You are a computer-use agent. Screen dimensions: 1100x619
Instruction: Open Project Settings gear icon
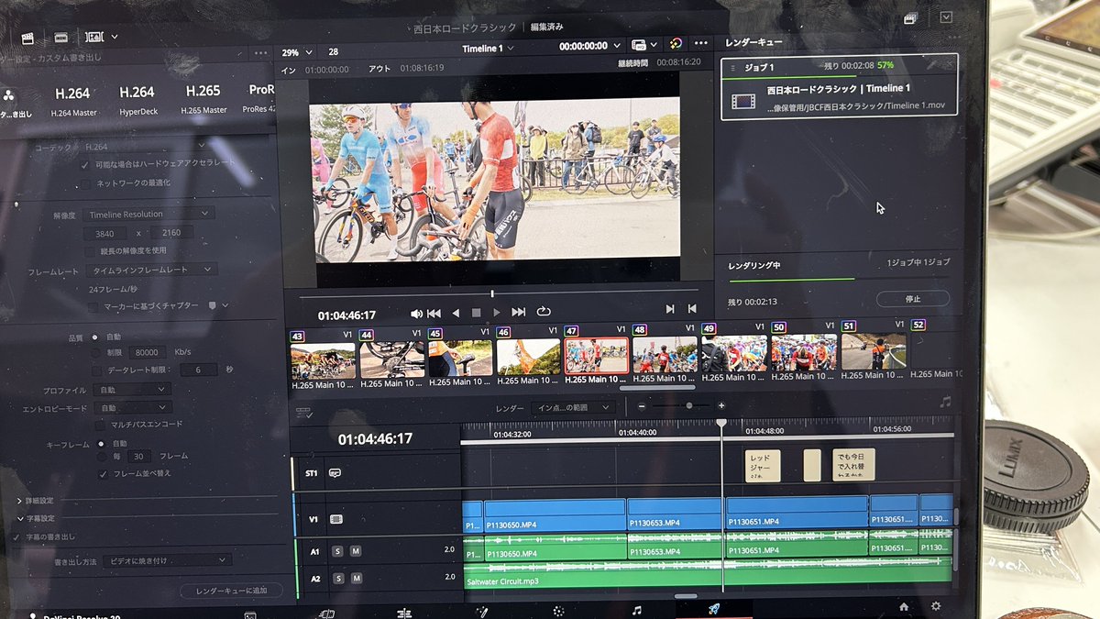[x=936, y=606]
